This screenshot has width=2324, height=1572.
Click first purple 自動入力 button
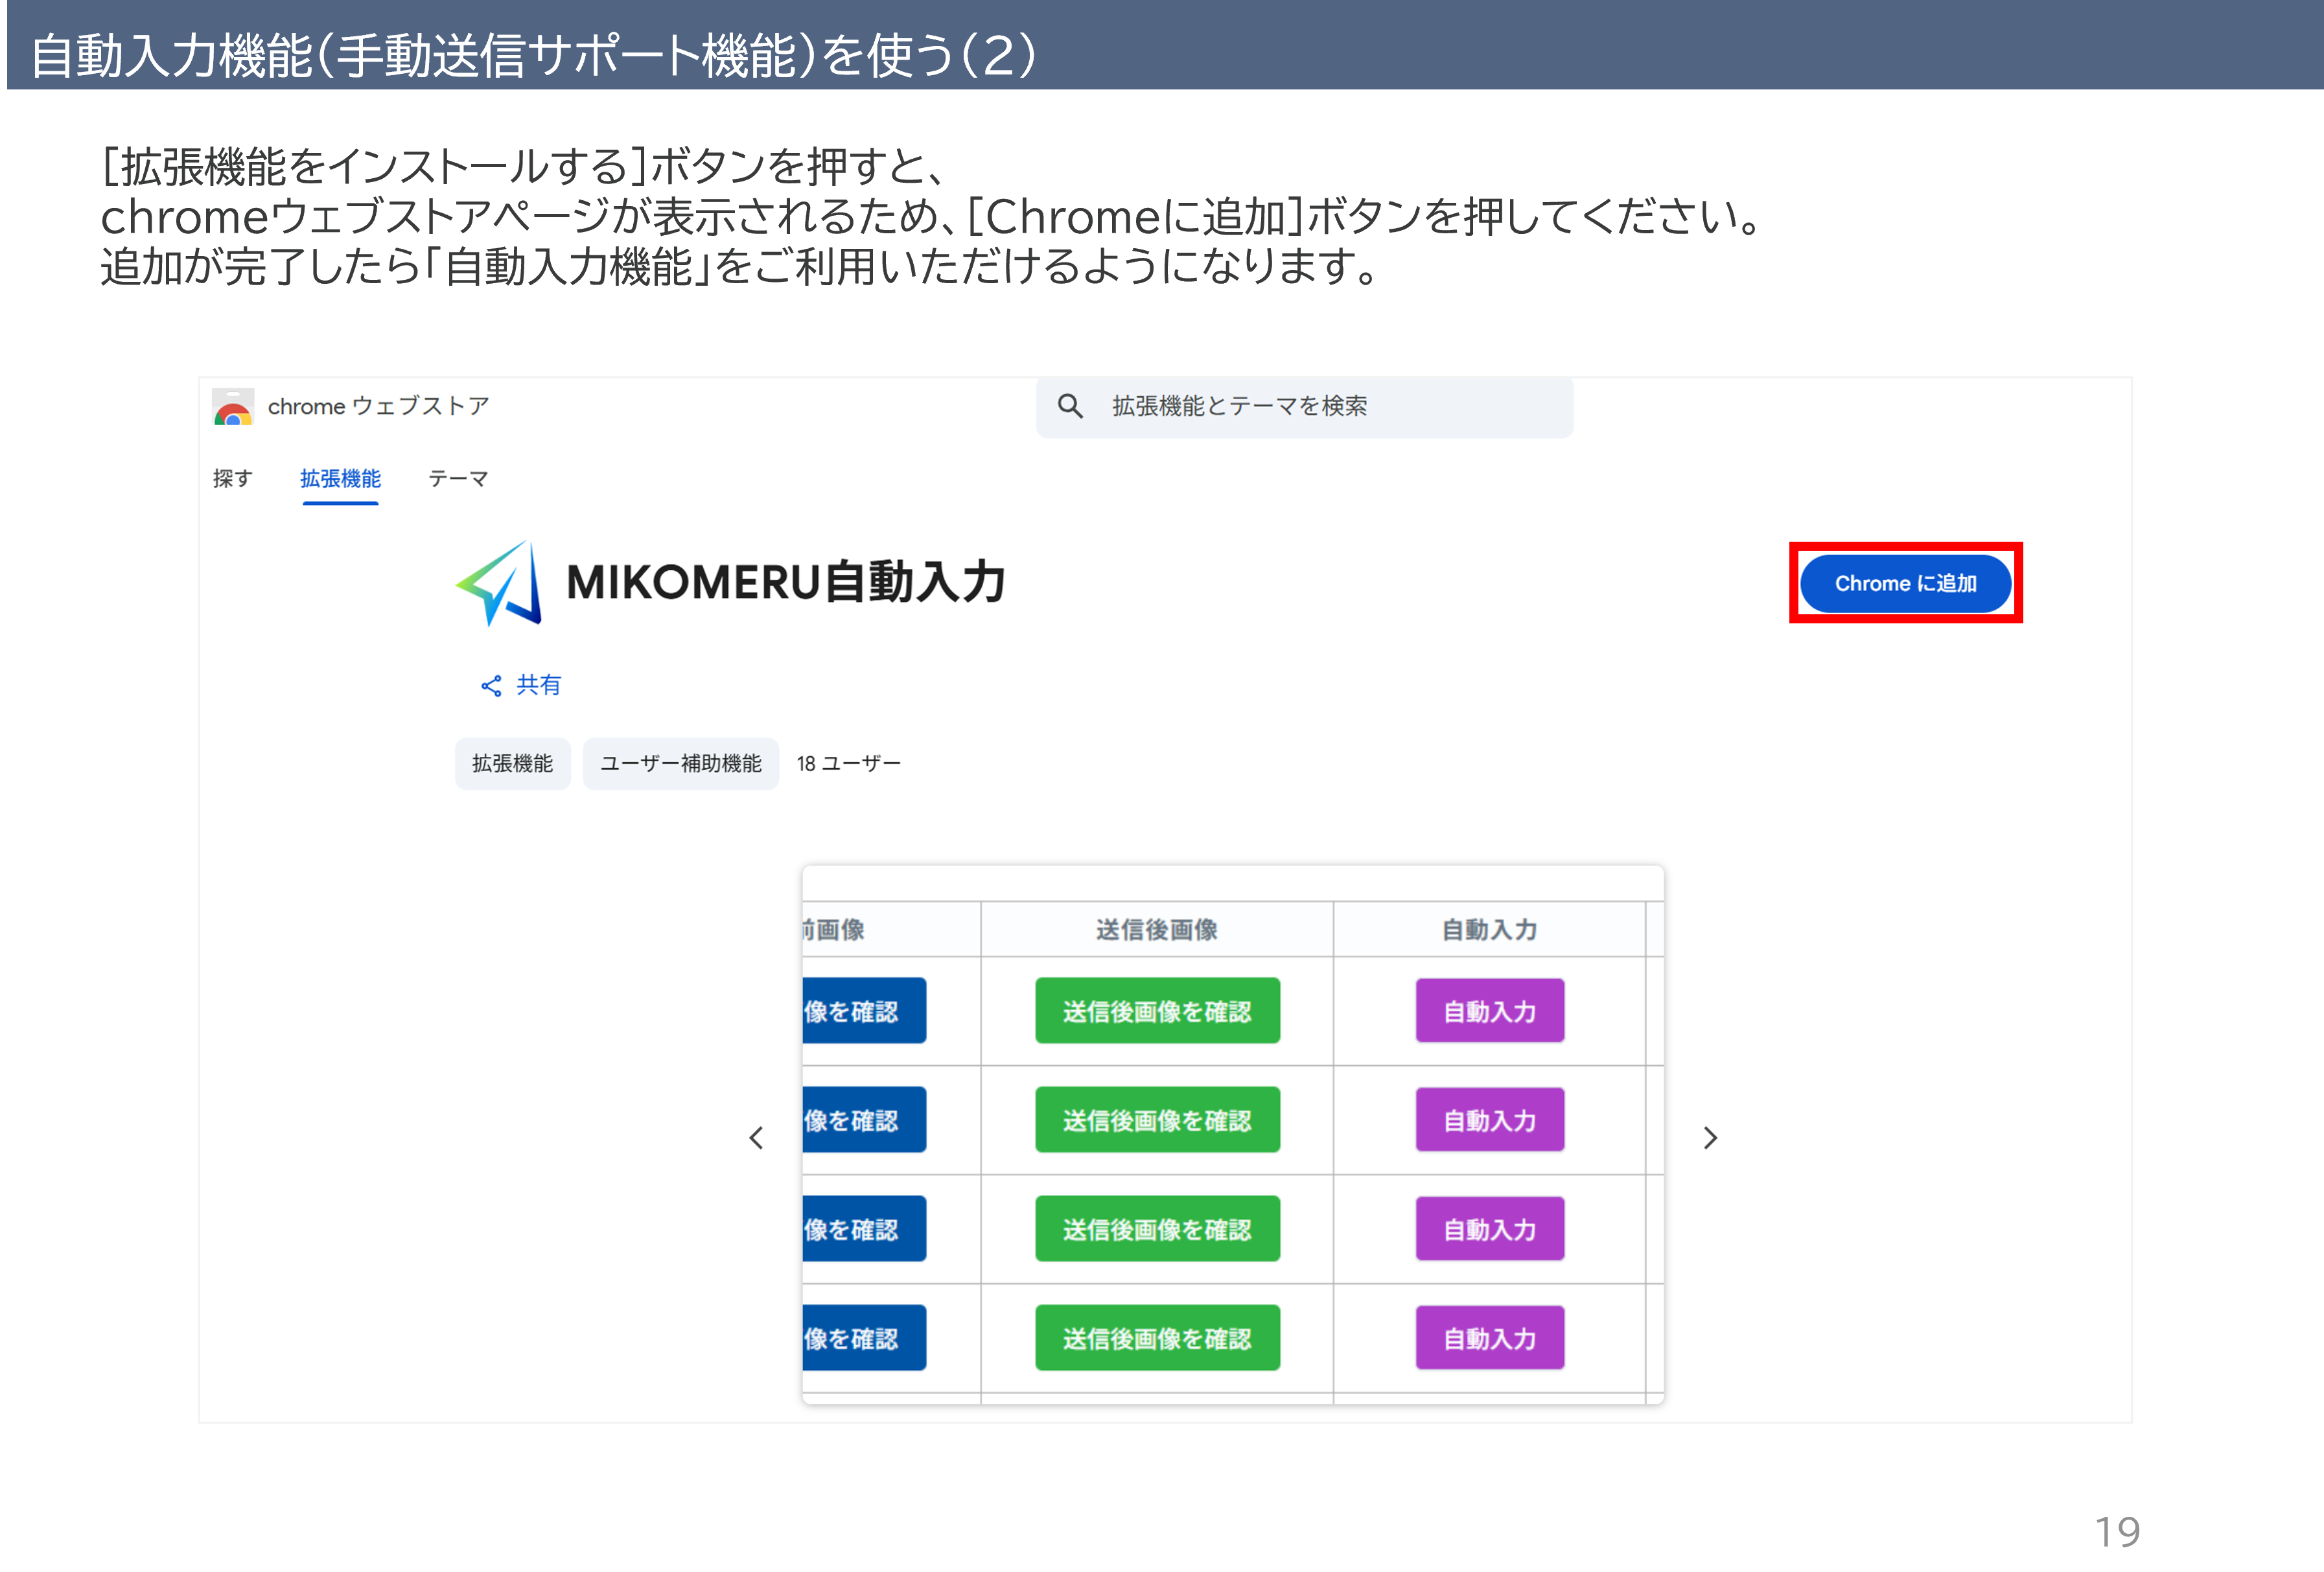tap(1489, 1011)
